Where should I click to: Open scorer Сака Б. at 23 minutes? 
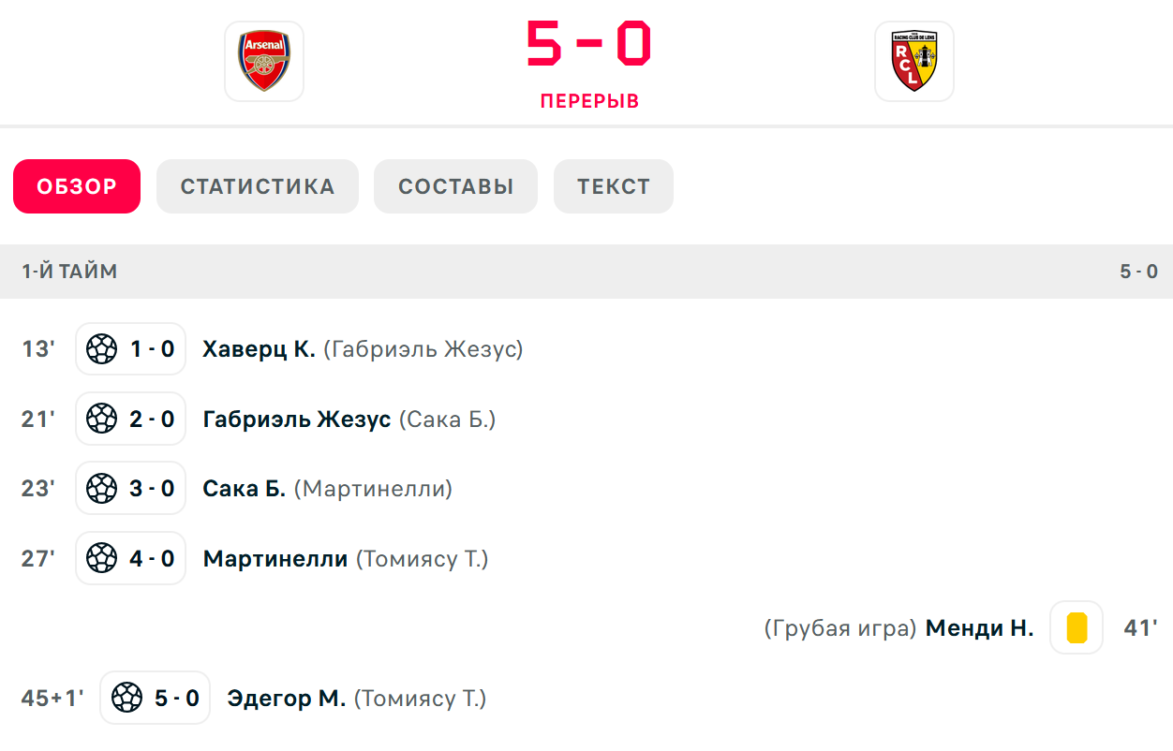(x=245, y=489)
